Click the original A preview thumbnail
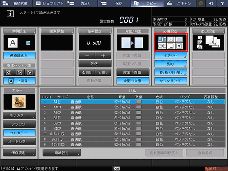Image resolution: width=228 pixels, height=171 pixels. (x=13, y=43)
